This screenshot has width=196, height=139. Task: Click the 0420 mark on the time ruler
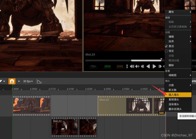(x=145, y=89)
